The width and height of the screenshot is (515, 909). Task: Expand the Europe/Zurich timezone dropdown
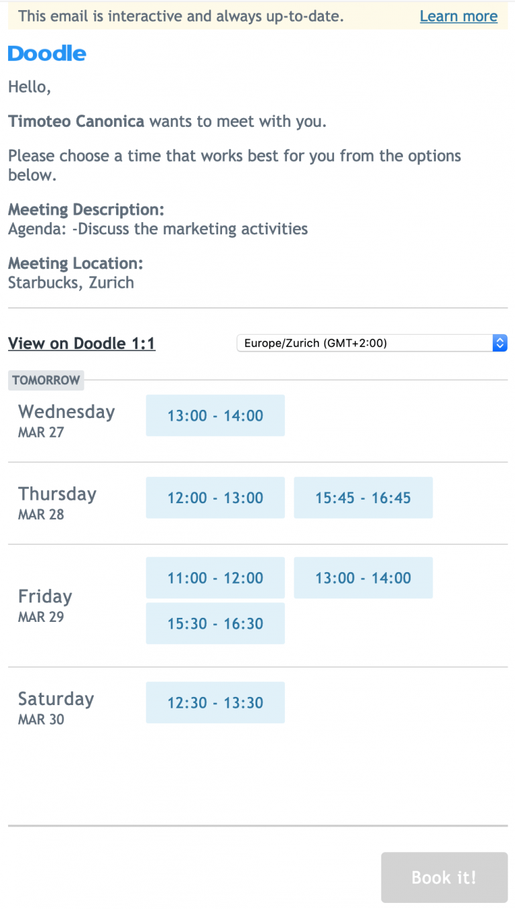tap(371, 343)
